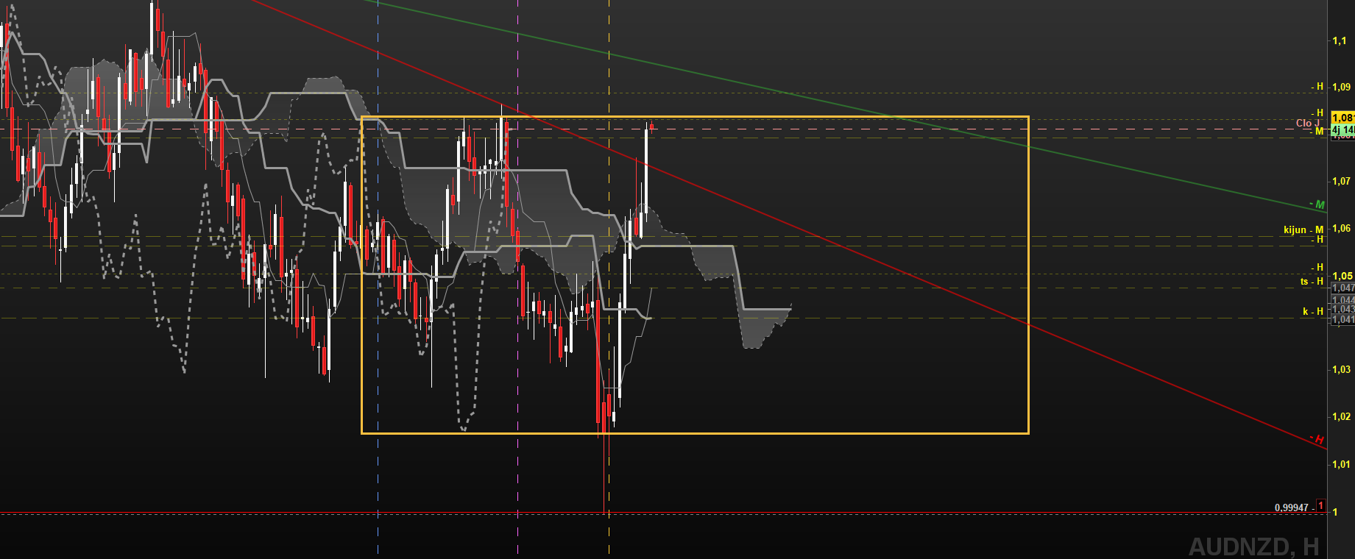Click the 1,02 price axis label
The width and height of the screenshot is (1355, 559).
pyautogui.click(x=1341, y=416)
